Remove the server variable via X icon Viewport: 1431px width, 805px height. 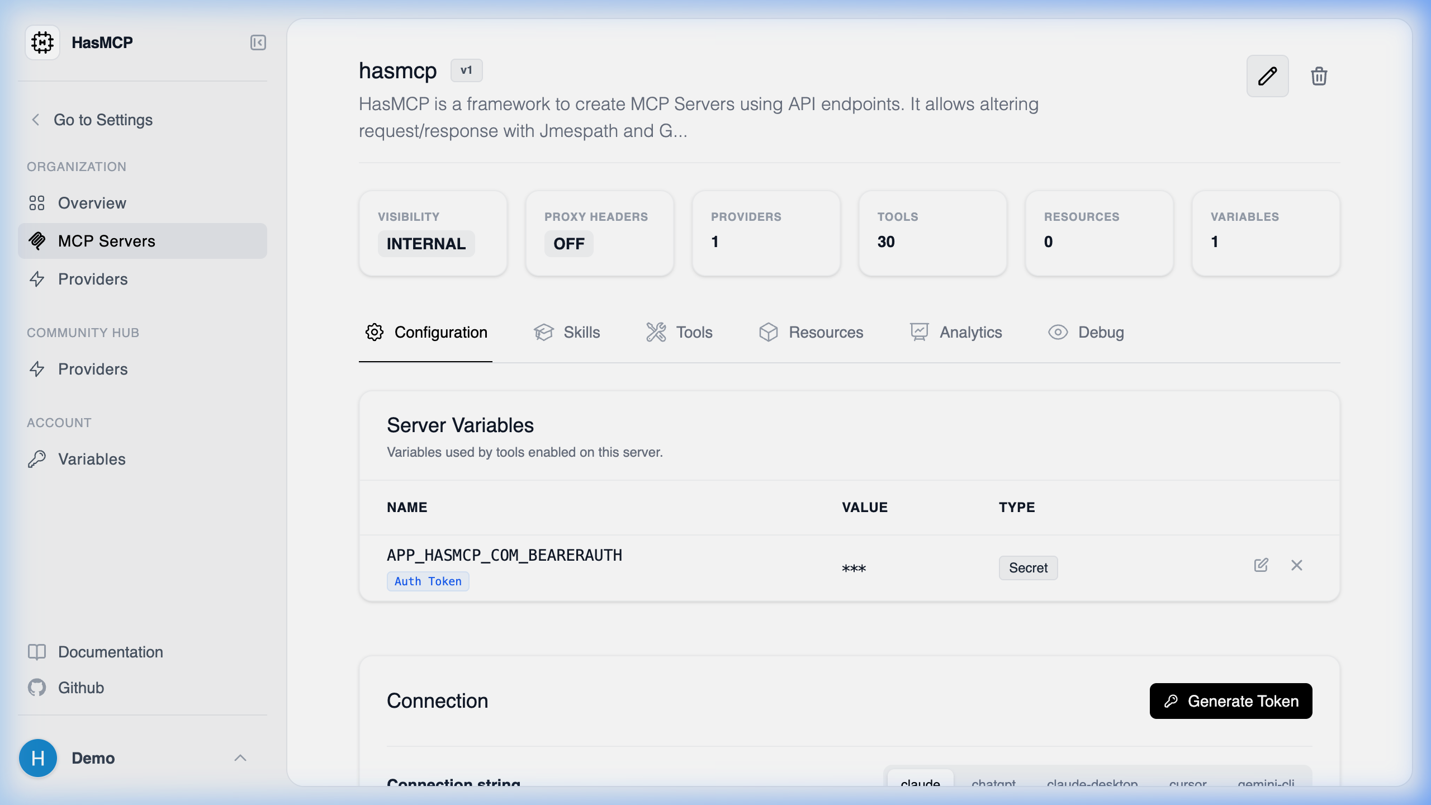point(1297,566)
